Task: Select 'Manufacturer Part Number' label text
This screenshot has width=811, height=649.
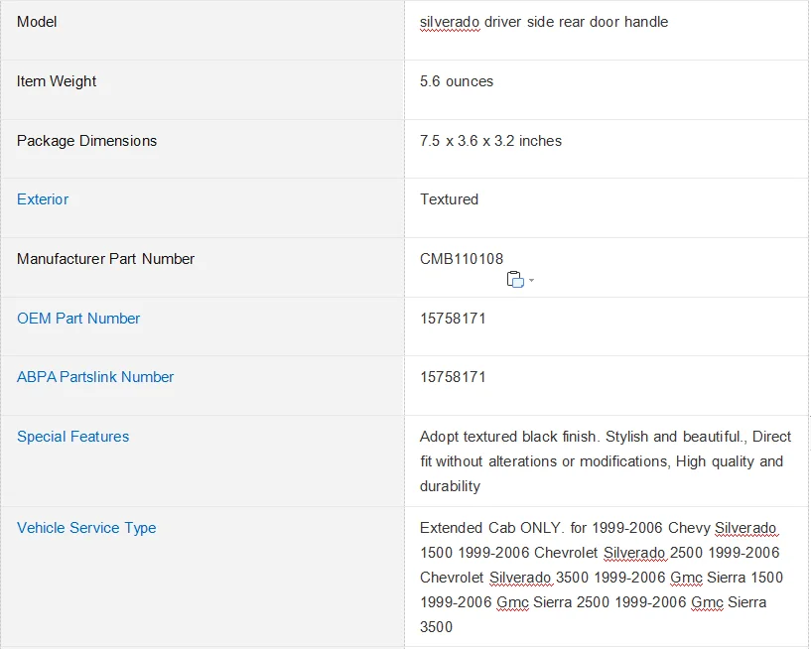Action: point(105,259)
